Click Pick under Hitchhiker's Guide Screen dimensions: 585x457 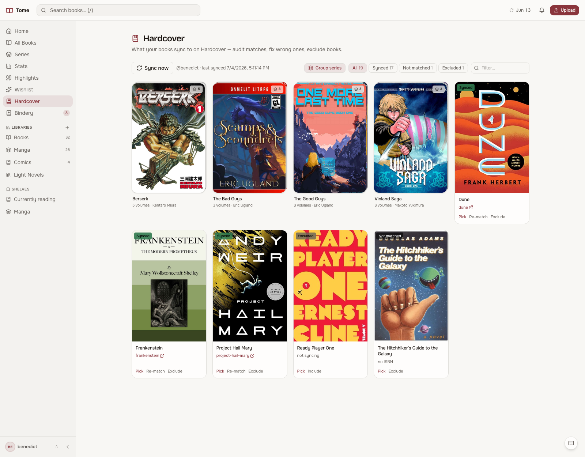point(382,371)
